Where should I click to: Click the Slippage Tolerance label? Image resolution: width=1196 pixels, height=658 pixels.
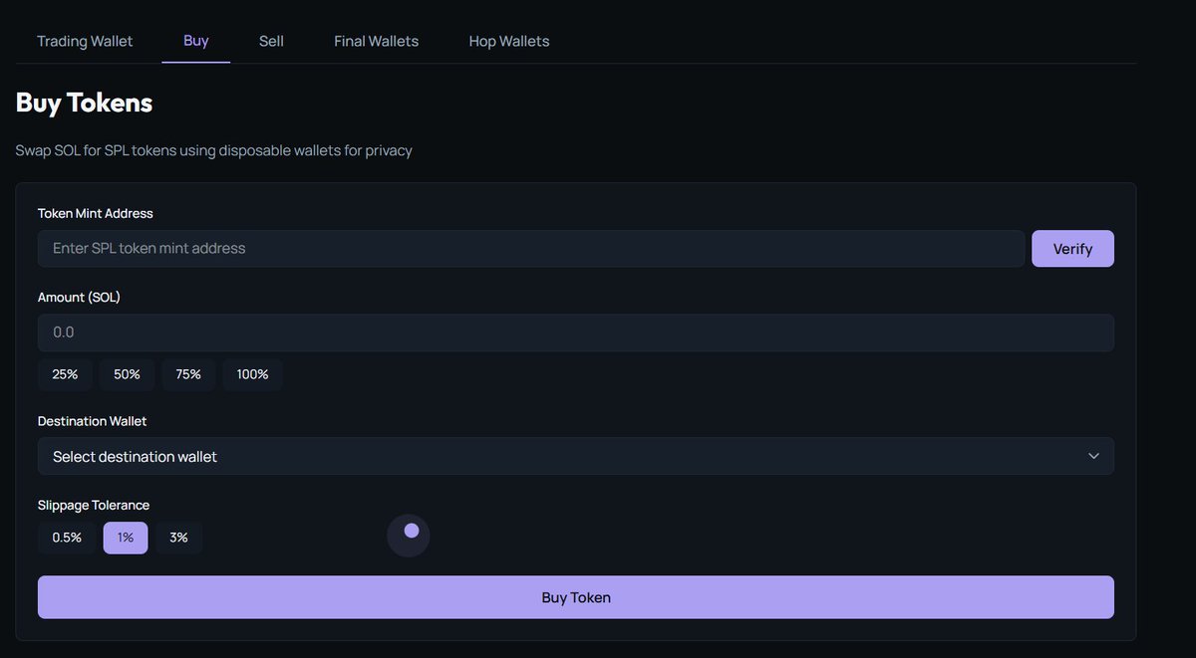click(x=94, y=505)
